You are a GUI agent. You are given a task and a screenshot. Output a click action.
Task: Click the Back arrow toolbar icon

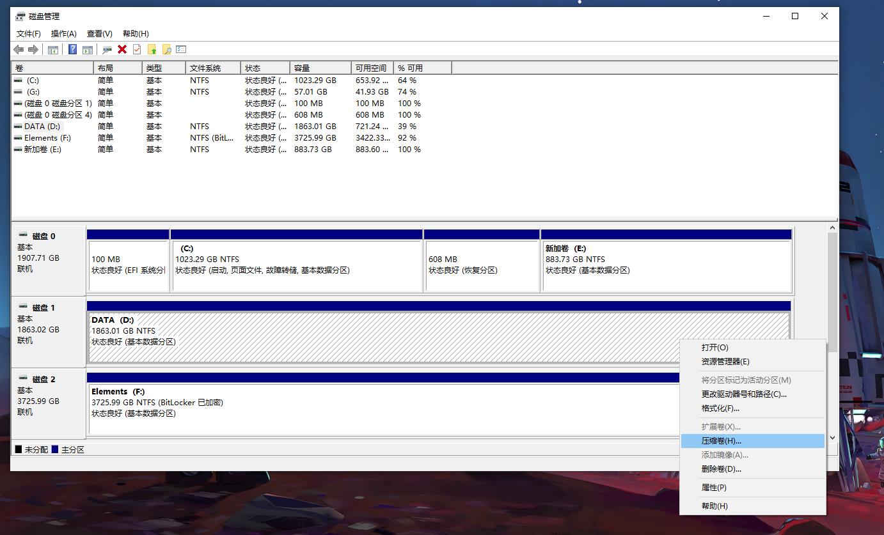[x=19, y=49]
